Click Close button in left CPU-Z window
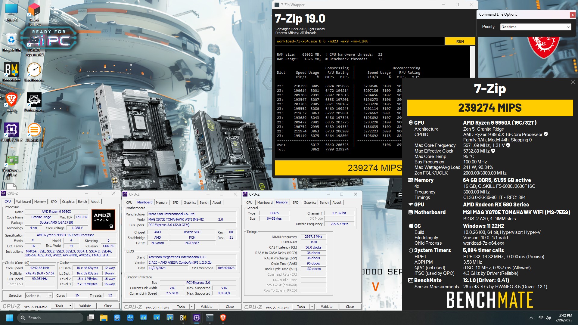 [x=108, y=306]
